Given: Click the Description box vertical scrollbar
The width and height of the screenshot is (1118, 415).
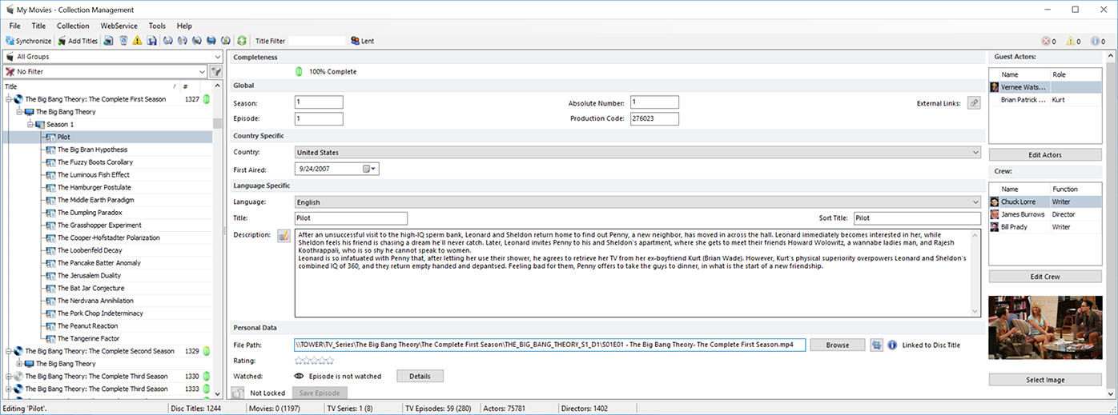Looking at the screenshot, I should pos(975,273).
